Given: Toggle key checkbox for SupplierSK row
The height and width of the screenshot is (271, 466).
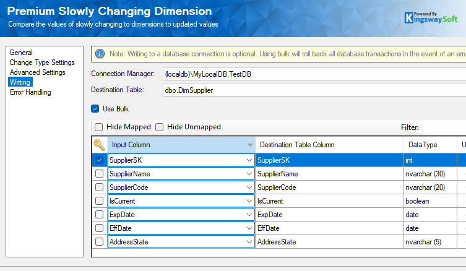Looking at the screenshot, I should tap(99, 160).
